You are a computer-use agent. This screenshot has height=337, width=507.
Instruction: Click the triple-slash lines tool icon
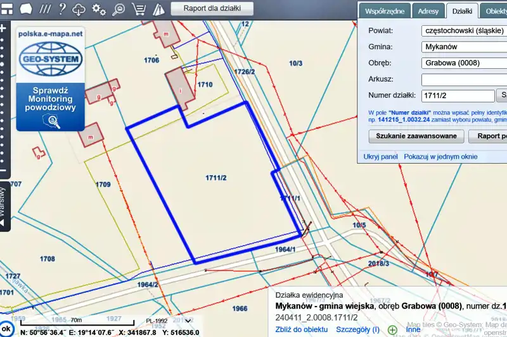pos(45,9)
